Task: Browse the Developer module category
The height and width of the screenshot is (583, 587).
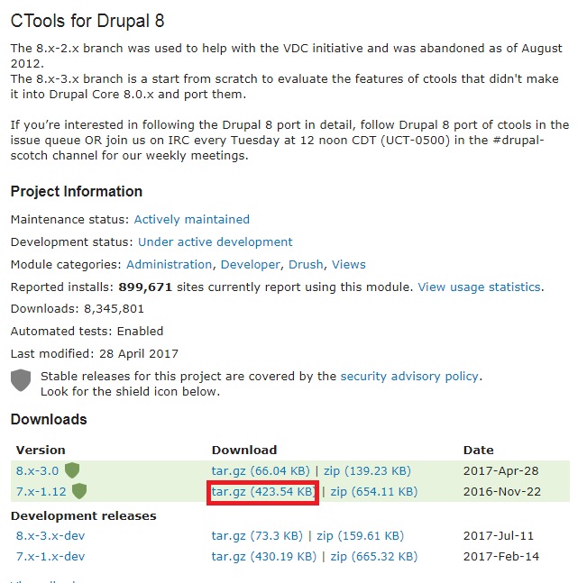Action: pyautogui.click(x=250, y=265)
